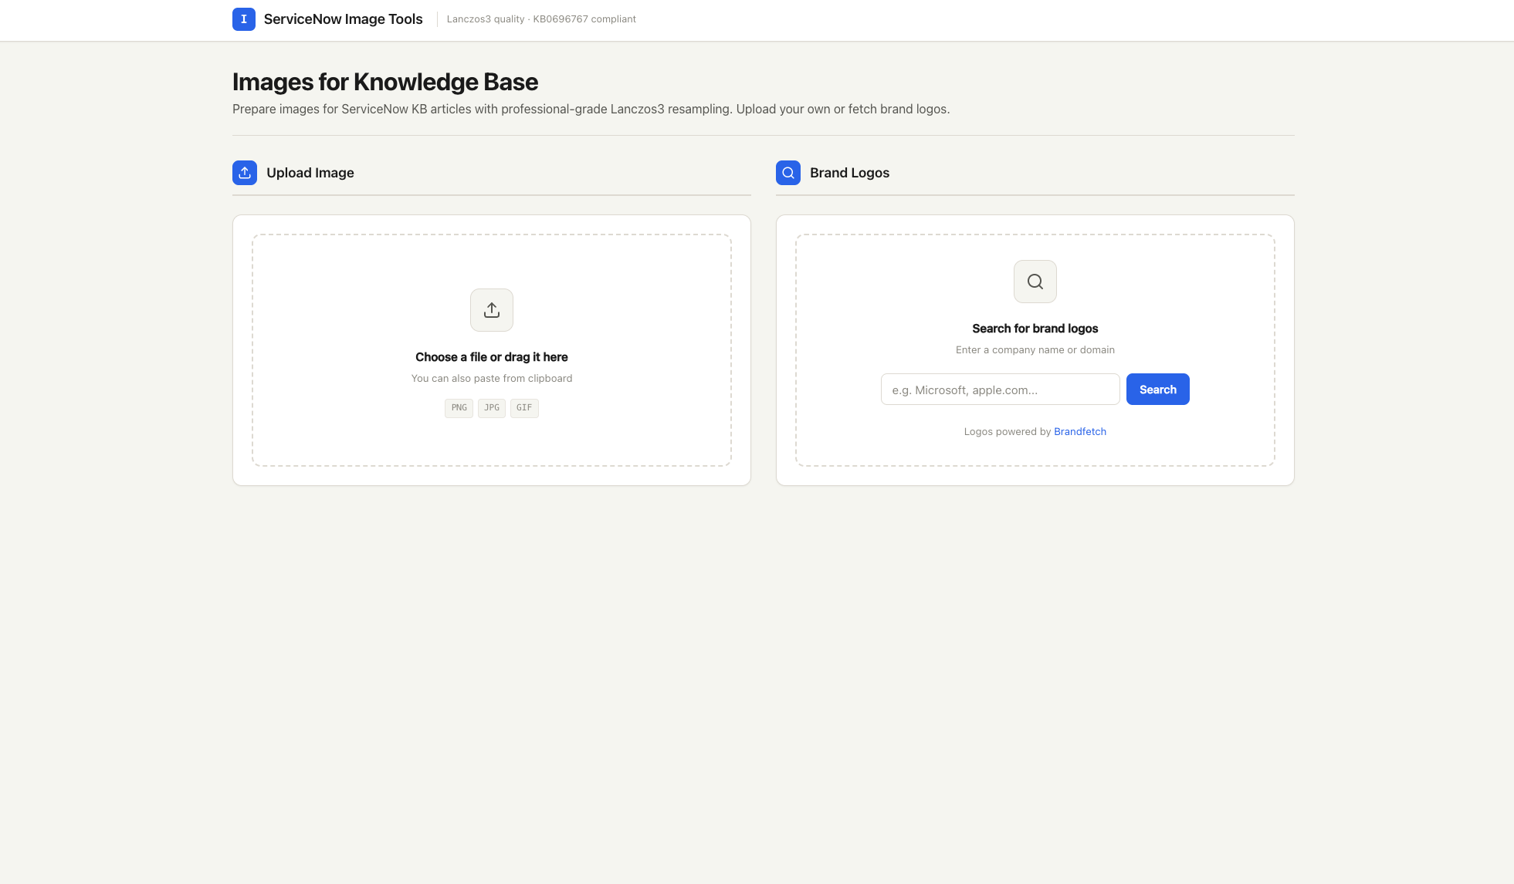
Task: Click the Search for brand logos heading
Action: [1035, 329]
